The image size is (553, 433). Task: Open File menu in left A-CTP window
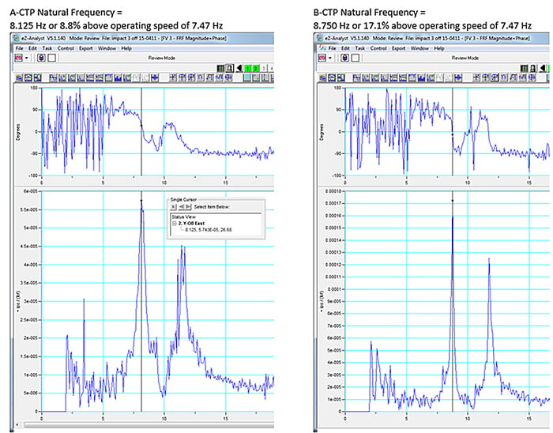20,48
